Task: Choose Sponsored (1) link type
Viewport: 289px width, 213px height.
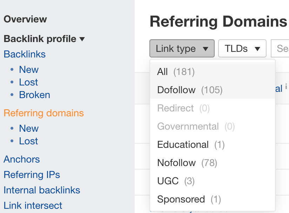Action: click(x=189, y=199)
